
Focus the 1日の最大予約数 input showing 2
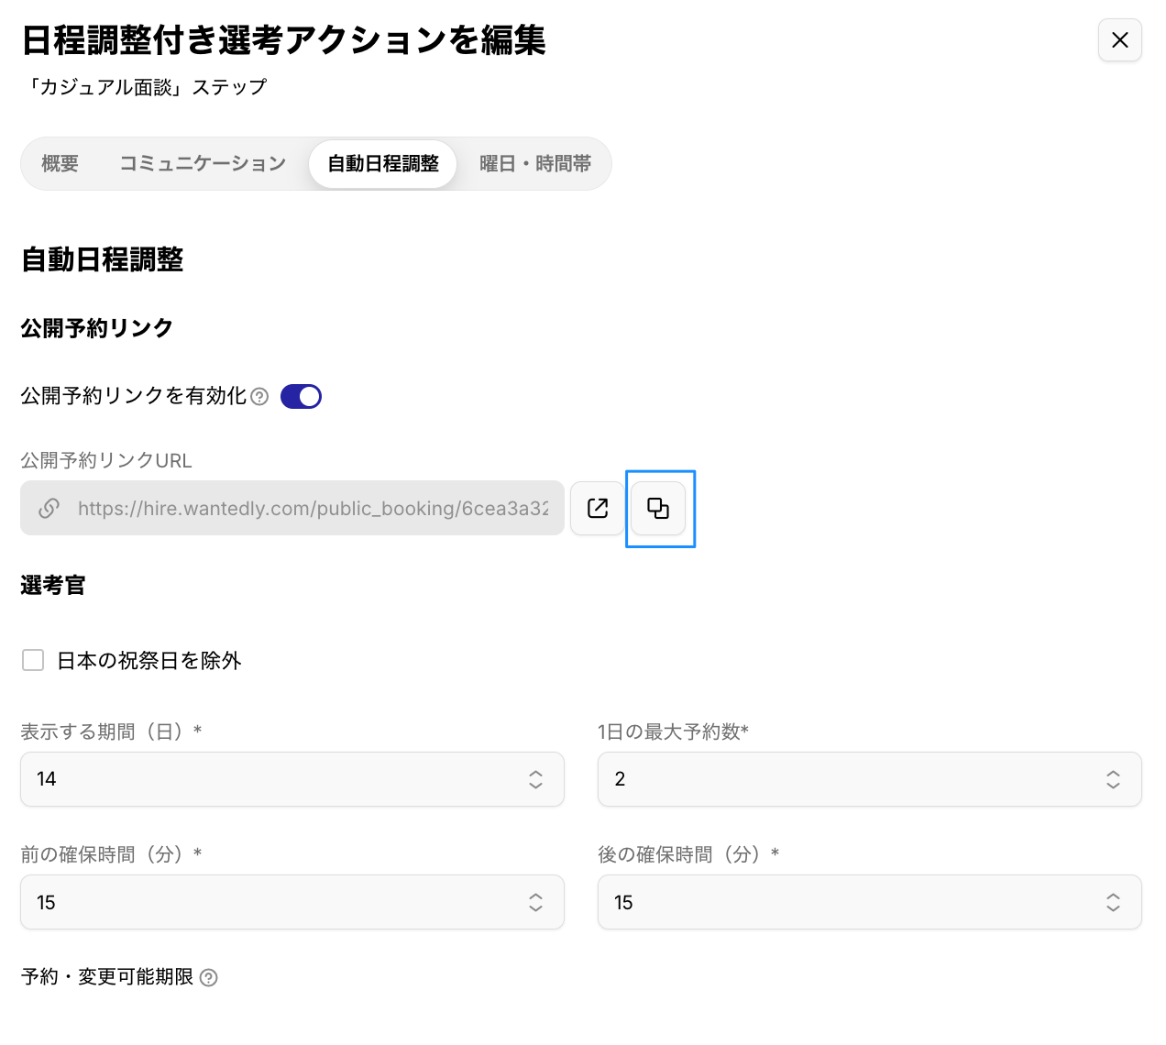843,779
